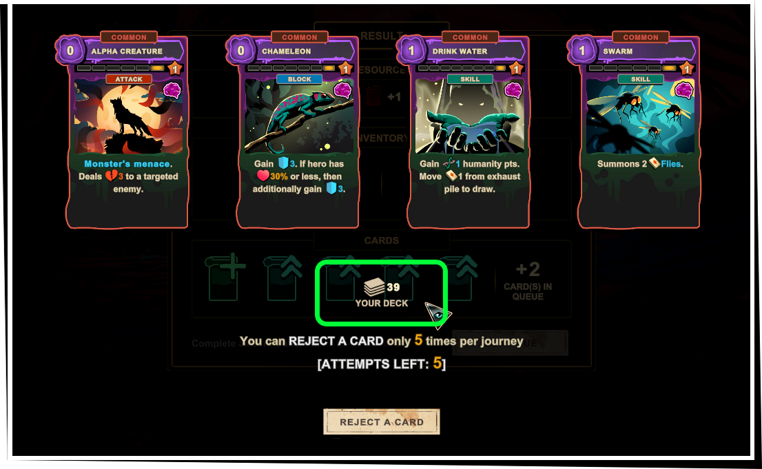Select the Chameleon card artwork
This screenshot has width=762, height=469.
(x=299, y=116)
